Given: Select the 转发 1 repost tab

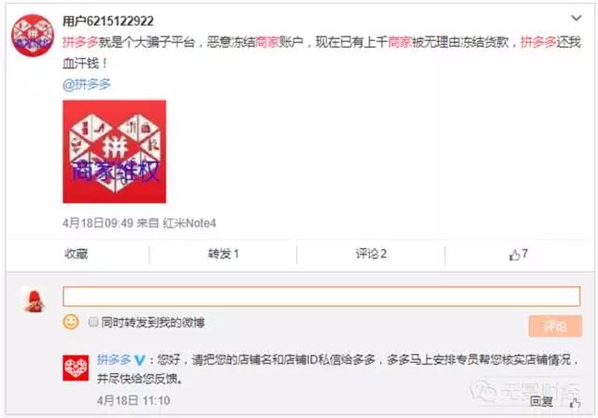Looking at the screenshot, I should click(x=223, y=254).
